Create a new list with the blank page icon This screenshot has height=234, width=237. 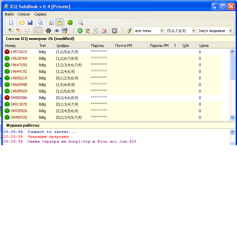[11, 22]
